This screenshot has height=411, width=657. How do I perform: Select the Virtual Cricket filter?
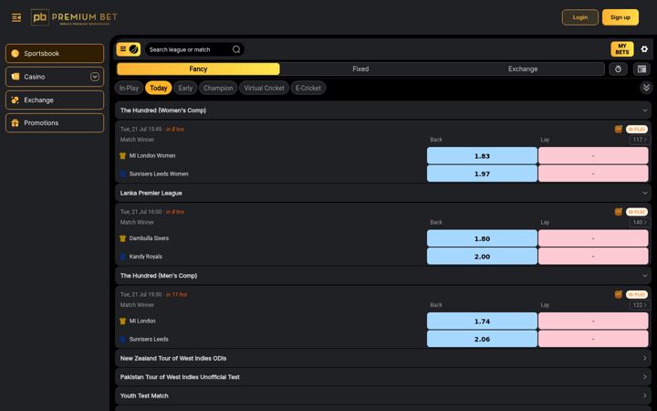264,88
